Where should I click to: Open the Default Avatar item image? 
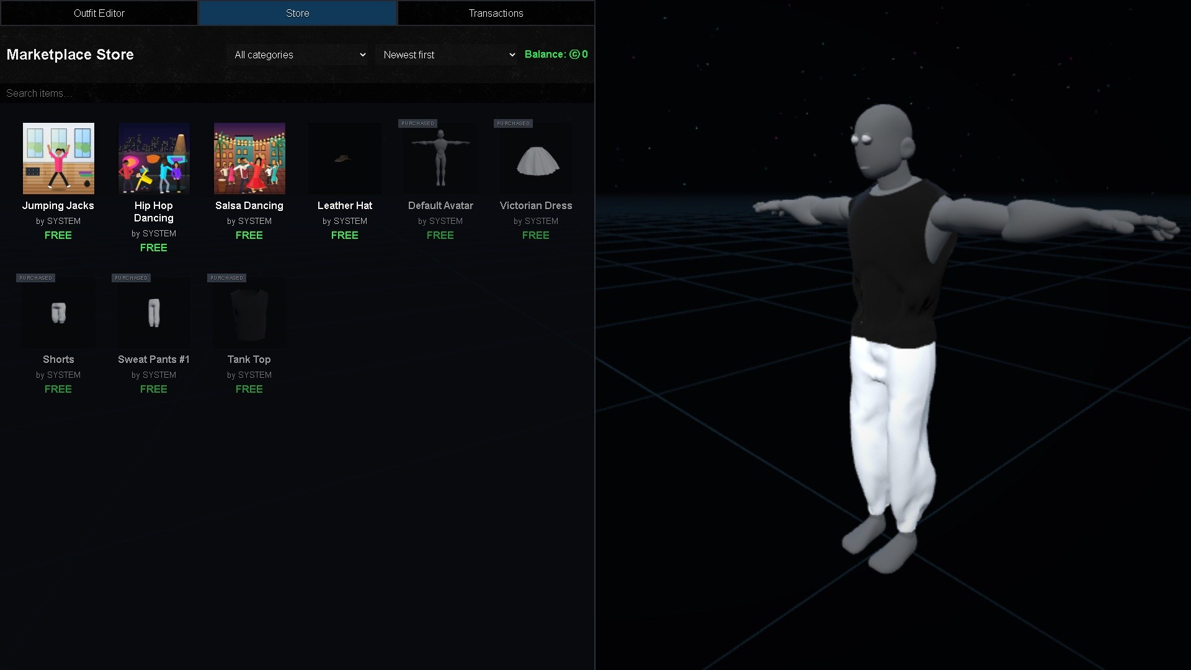click(x=440, y=158)
